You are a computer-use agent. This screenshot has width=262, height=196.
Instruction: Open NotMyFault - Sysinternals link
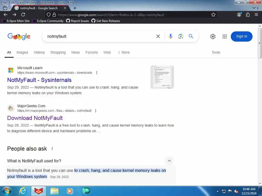coord(39,80)
